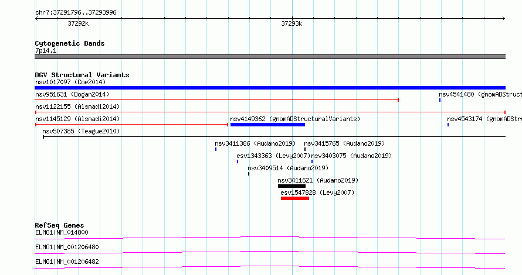
Task: Click the nsv3411386 (Audano2019) blue marker
Action: [x=216, y=149]
